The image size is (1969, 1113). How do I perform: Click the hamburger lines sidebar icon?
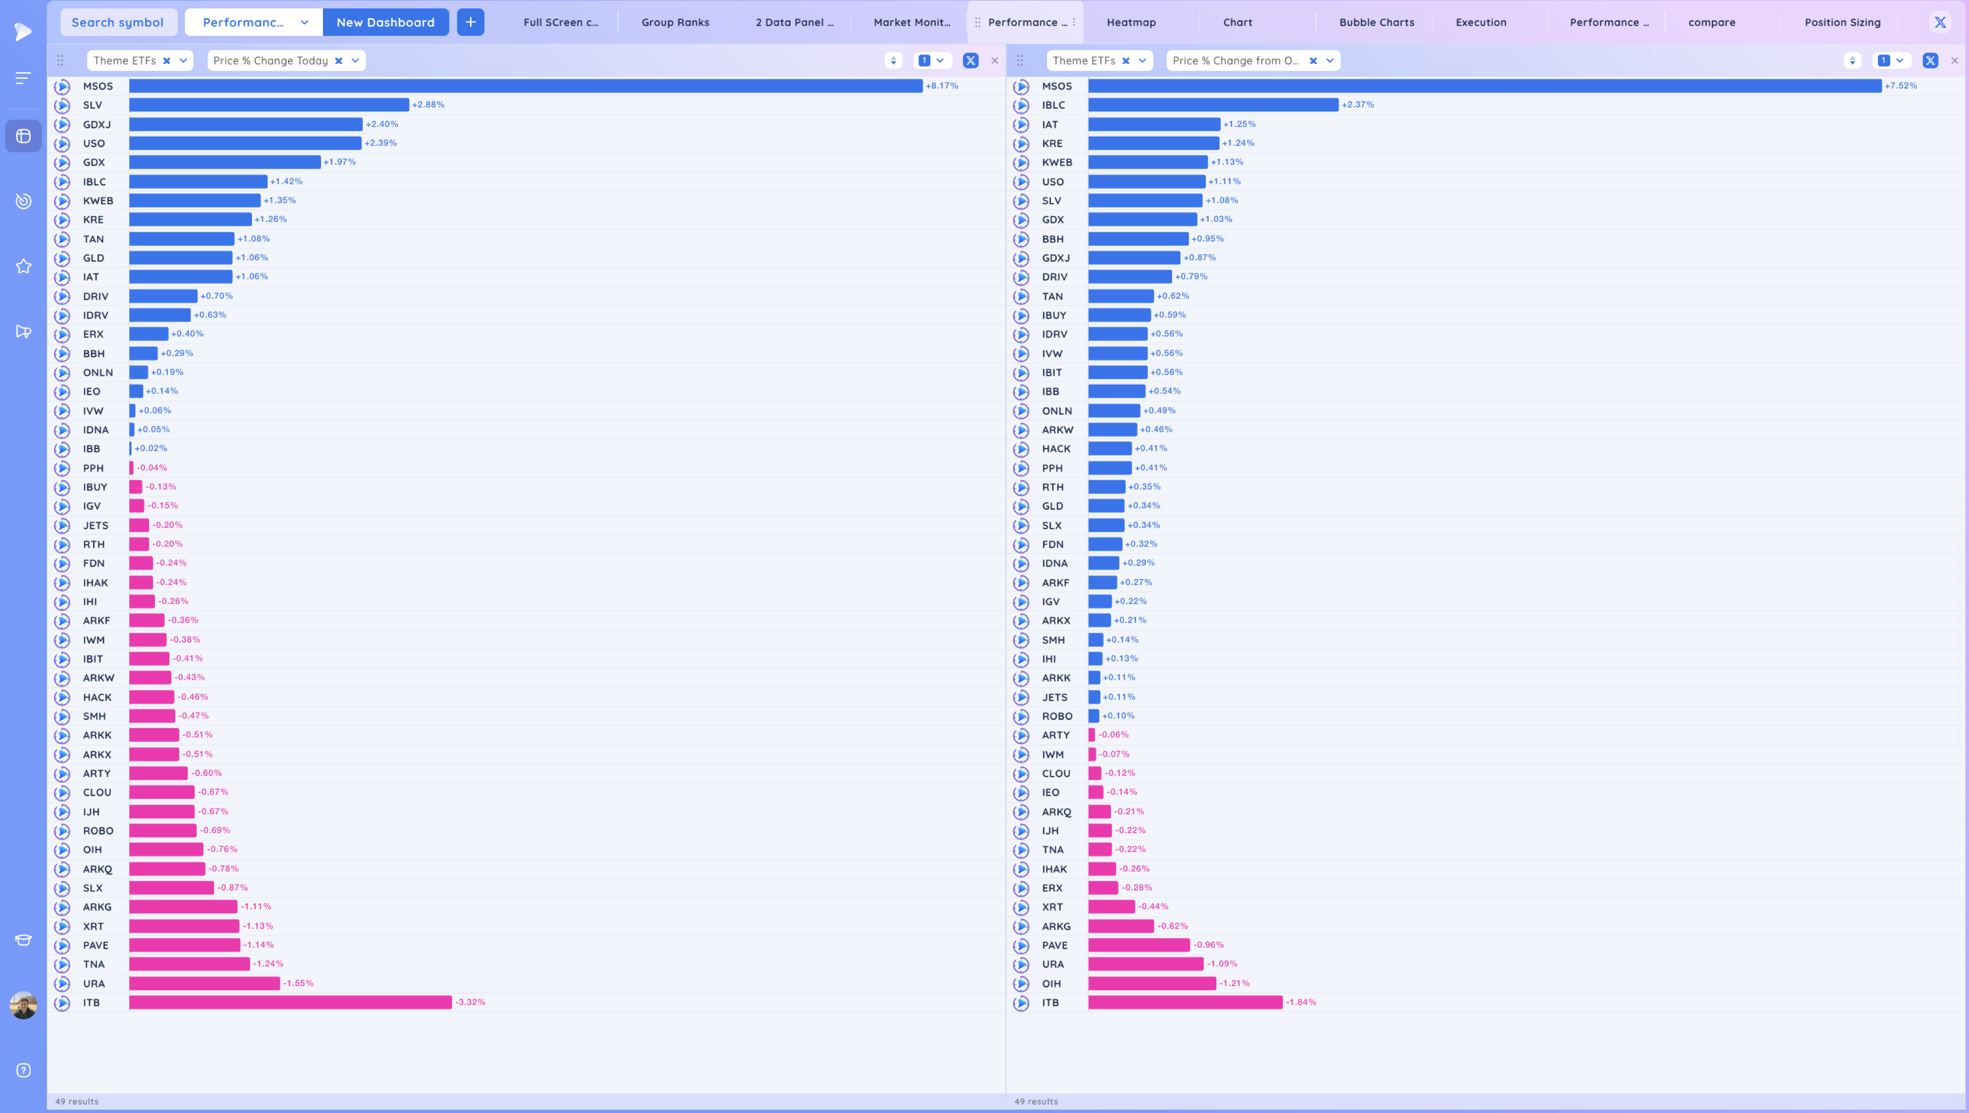coord(23,78)
